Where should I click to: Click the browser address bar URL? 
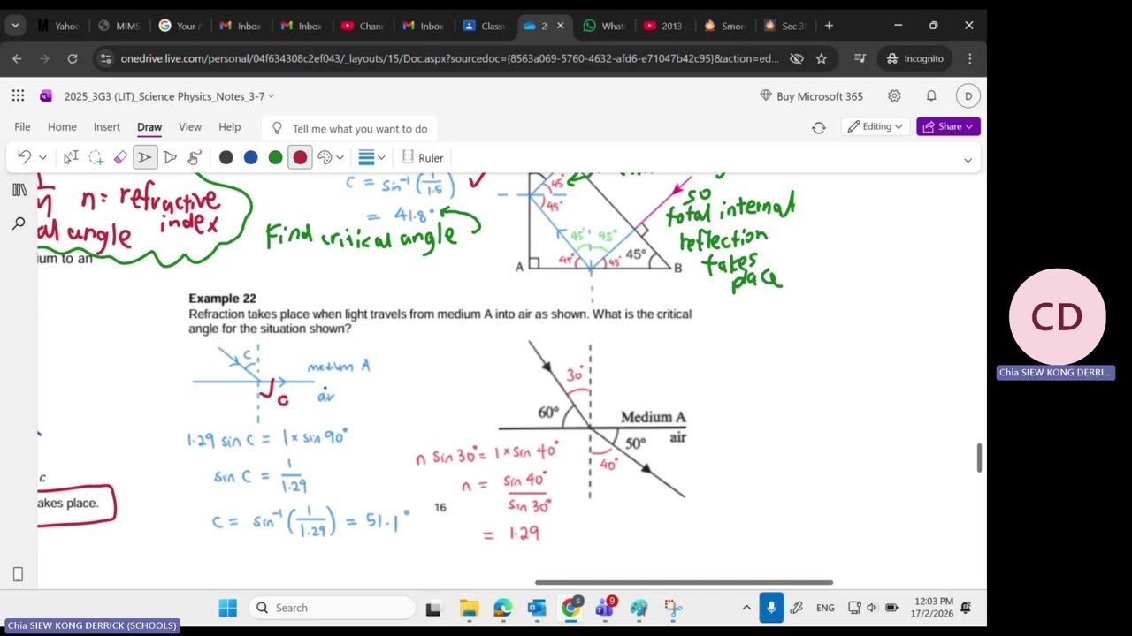[x=449, y=58]
